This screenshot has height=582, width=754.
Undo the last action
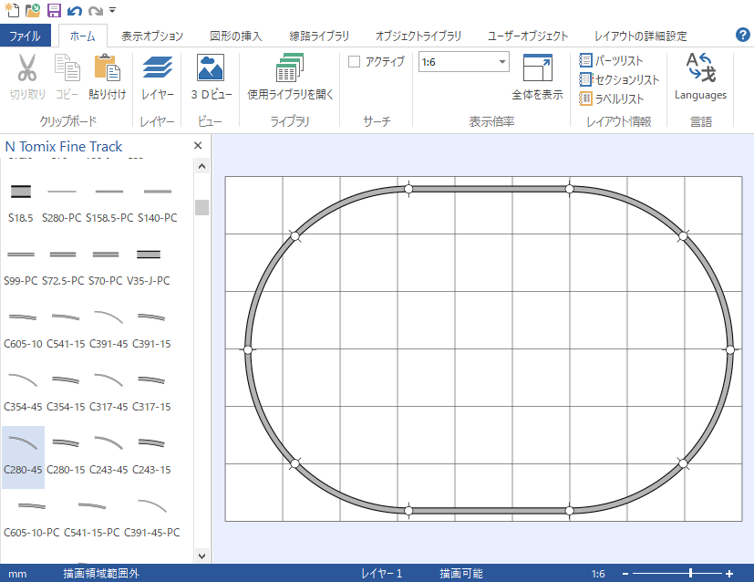pos(74,11)
